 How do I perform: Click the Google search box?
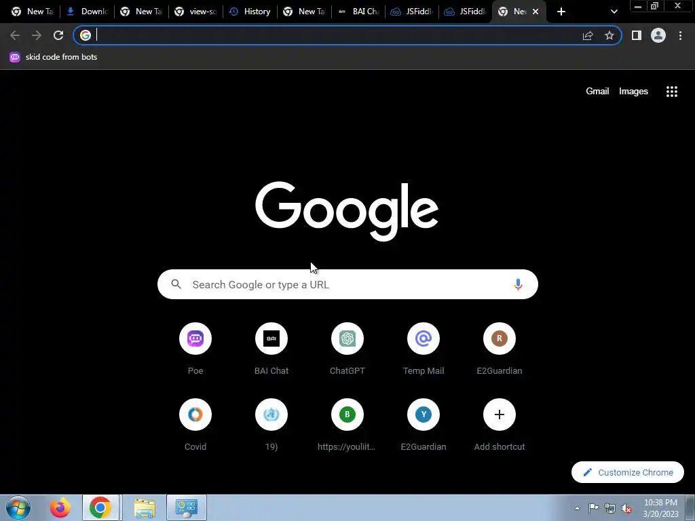[x=347, y=284]
